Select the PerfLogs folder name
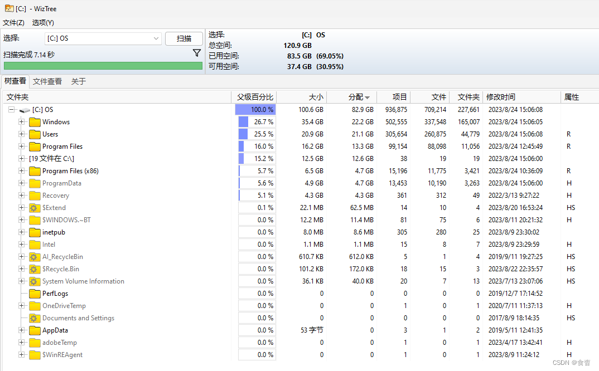Image resolution: width=599 pixels, height=371 pixels. coord(55,294)
